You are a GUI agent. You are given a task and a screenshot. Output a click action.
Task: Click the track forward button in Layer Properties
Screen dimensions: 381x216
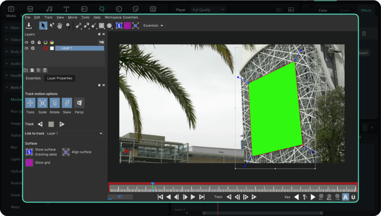click(x=62, y=124)
